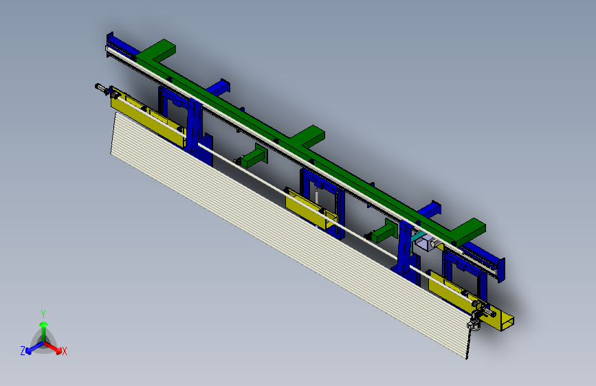Viewport: 596px width, 386px height.
Task: Click the green Y axis of the view triad
Action: point(44,331)
